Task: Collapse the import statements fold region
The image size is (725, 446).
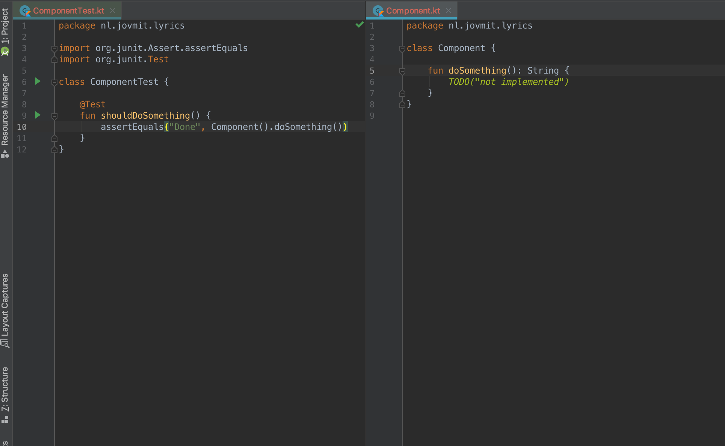Action: tap(54, 48)
